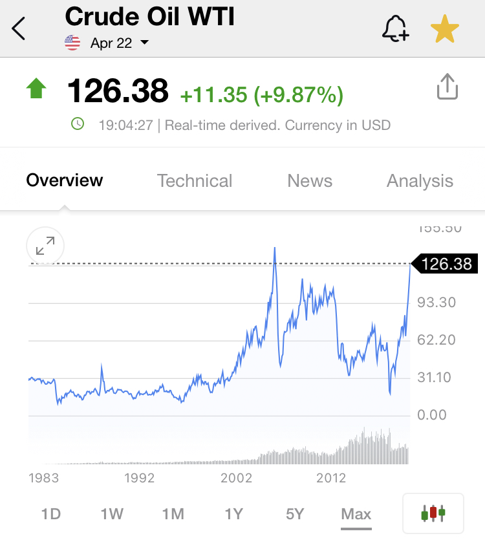Show the Analysis tab
This screenshot has width=485, height=538.
[420, 180]
